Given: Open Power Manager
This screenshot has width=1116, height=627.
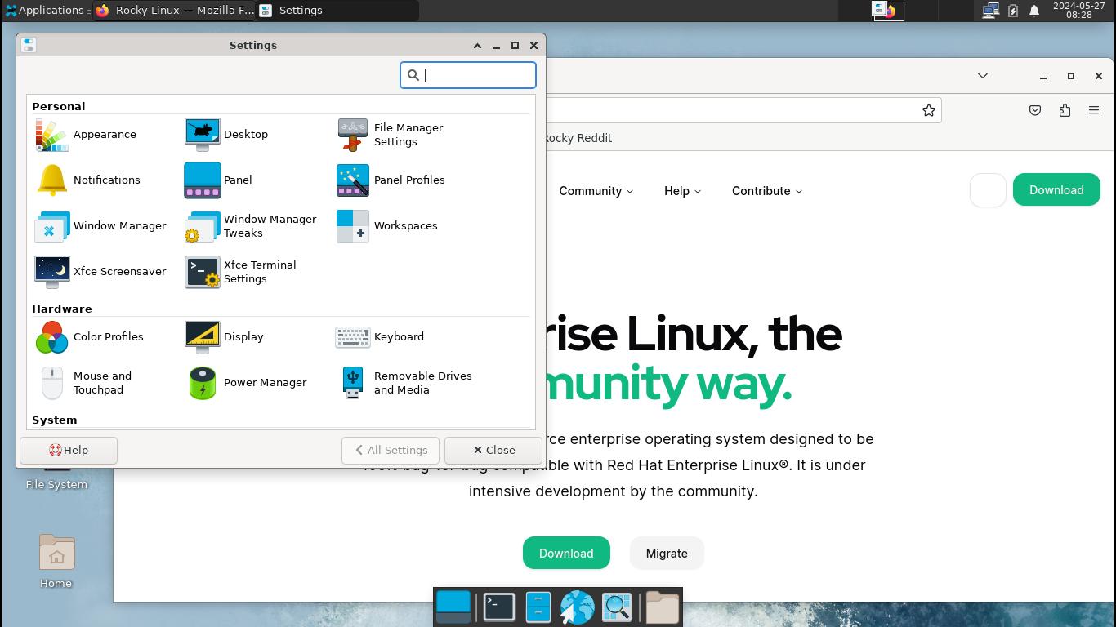Looking at the screenshot, I should [246, 383].
